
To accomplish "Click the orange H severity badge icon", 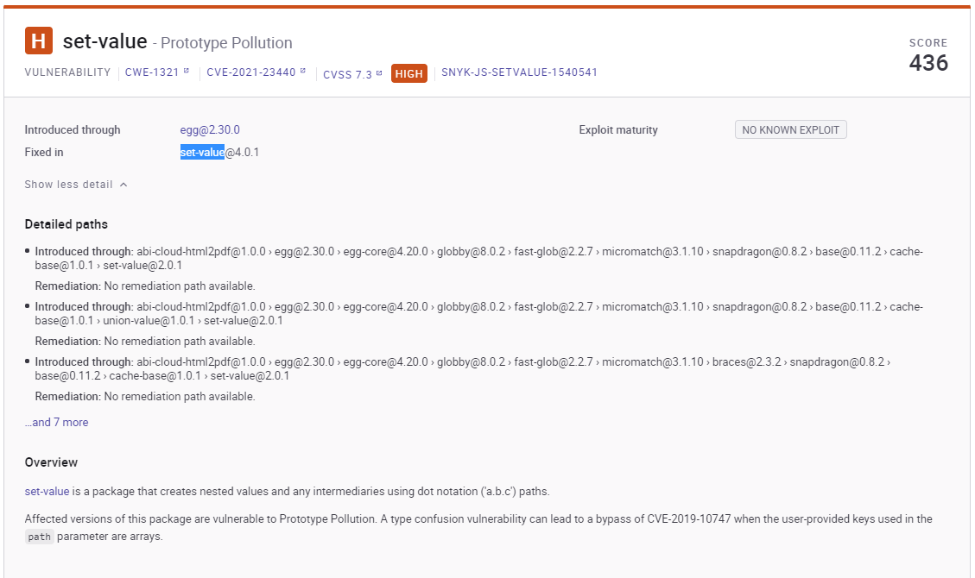I will pos(39,41).
